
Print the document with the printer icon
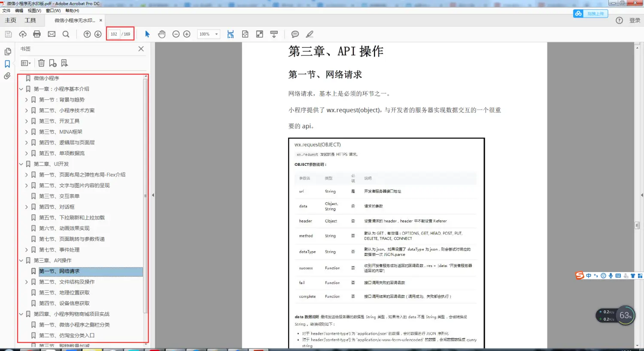[x=37, y=34]
